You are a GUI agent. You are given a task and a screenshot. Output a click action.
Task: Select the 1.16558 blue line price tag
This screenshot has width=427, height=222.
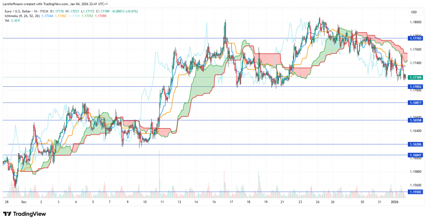pos(415,120)
